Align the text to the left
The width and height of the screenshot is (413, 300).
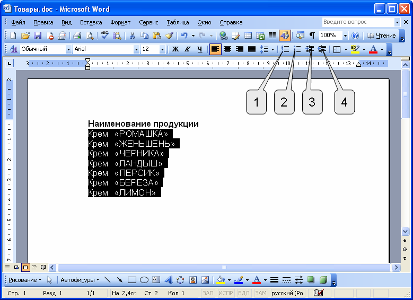[x=215, y=49]
